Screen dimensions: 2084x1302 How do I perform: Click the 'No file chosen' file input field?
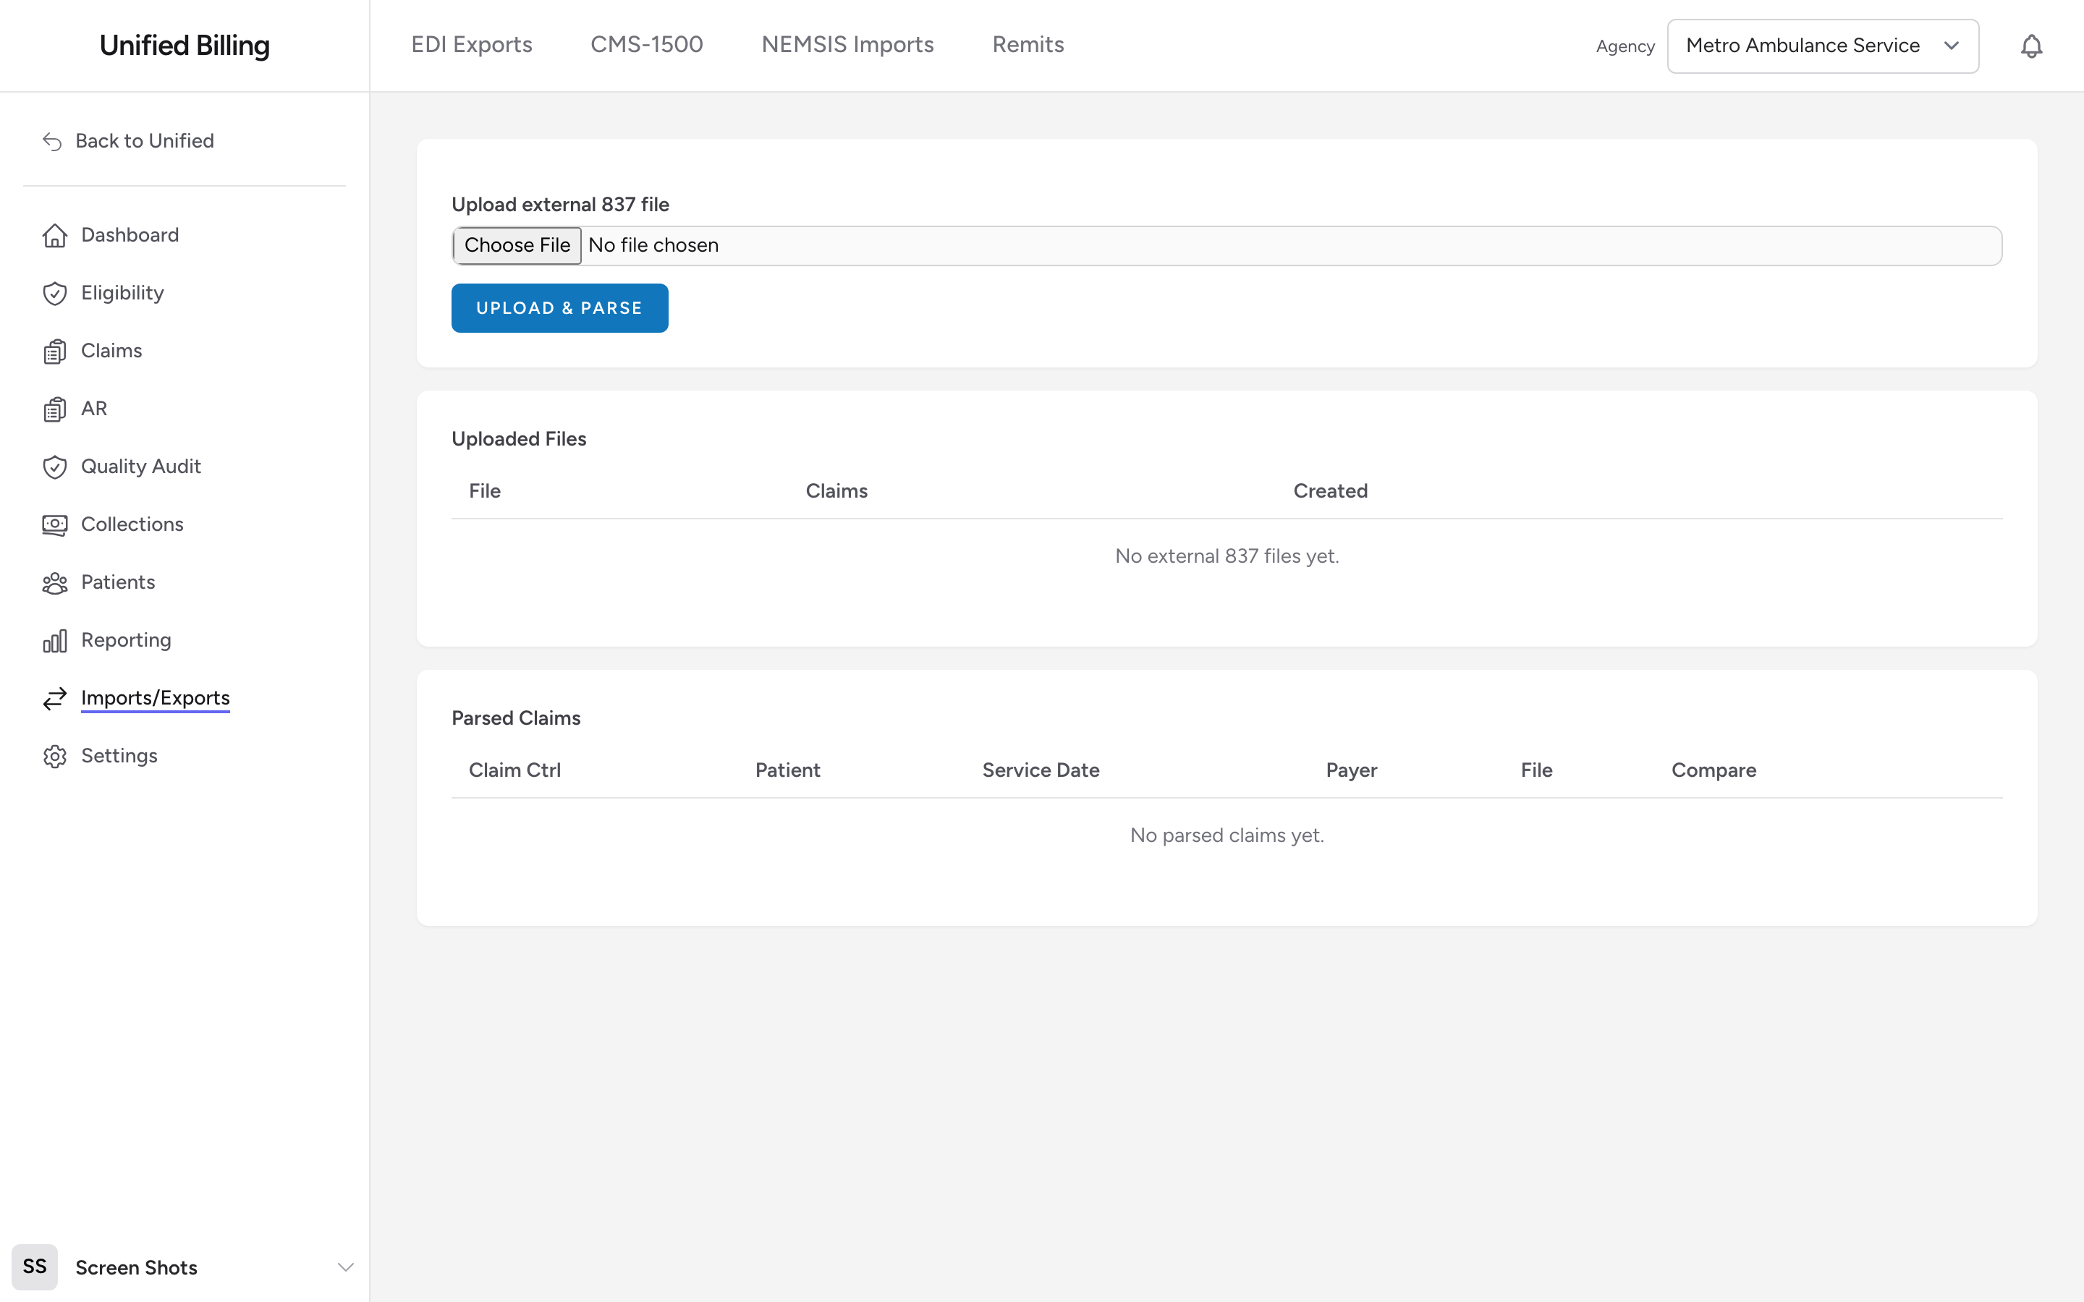pyautogui.click(x=1227, y=245)
